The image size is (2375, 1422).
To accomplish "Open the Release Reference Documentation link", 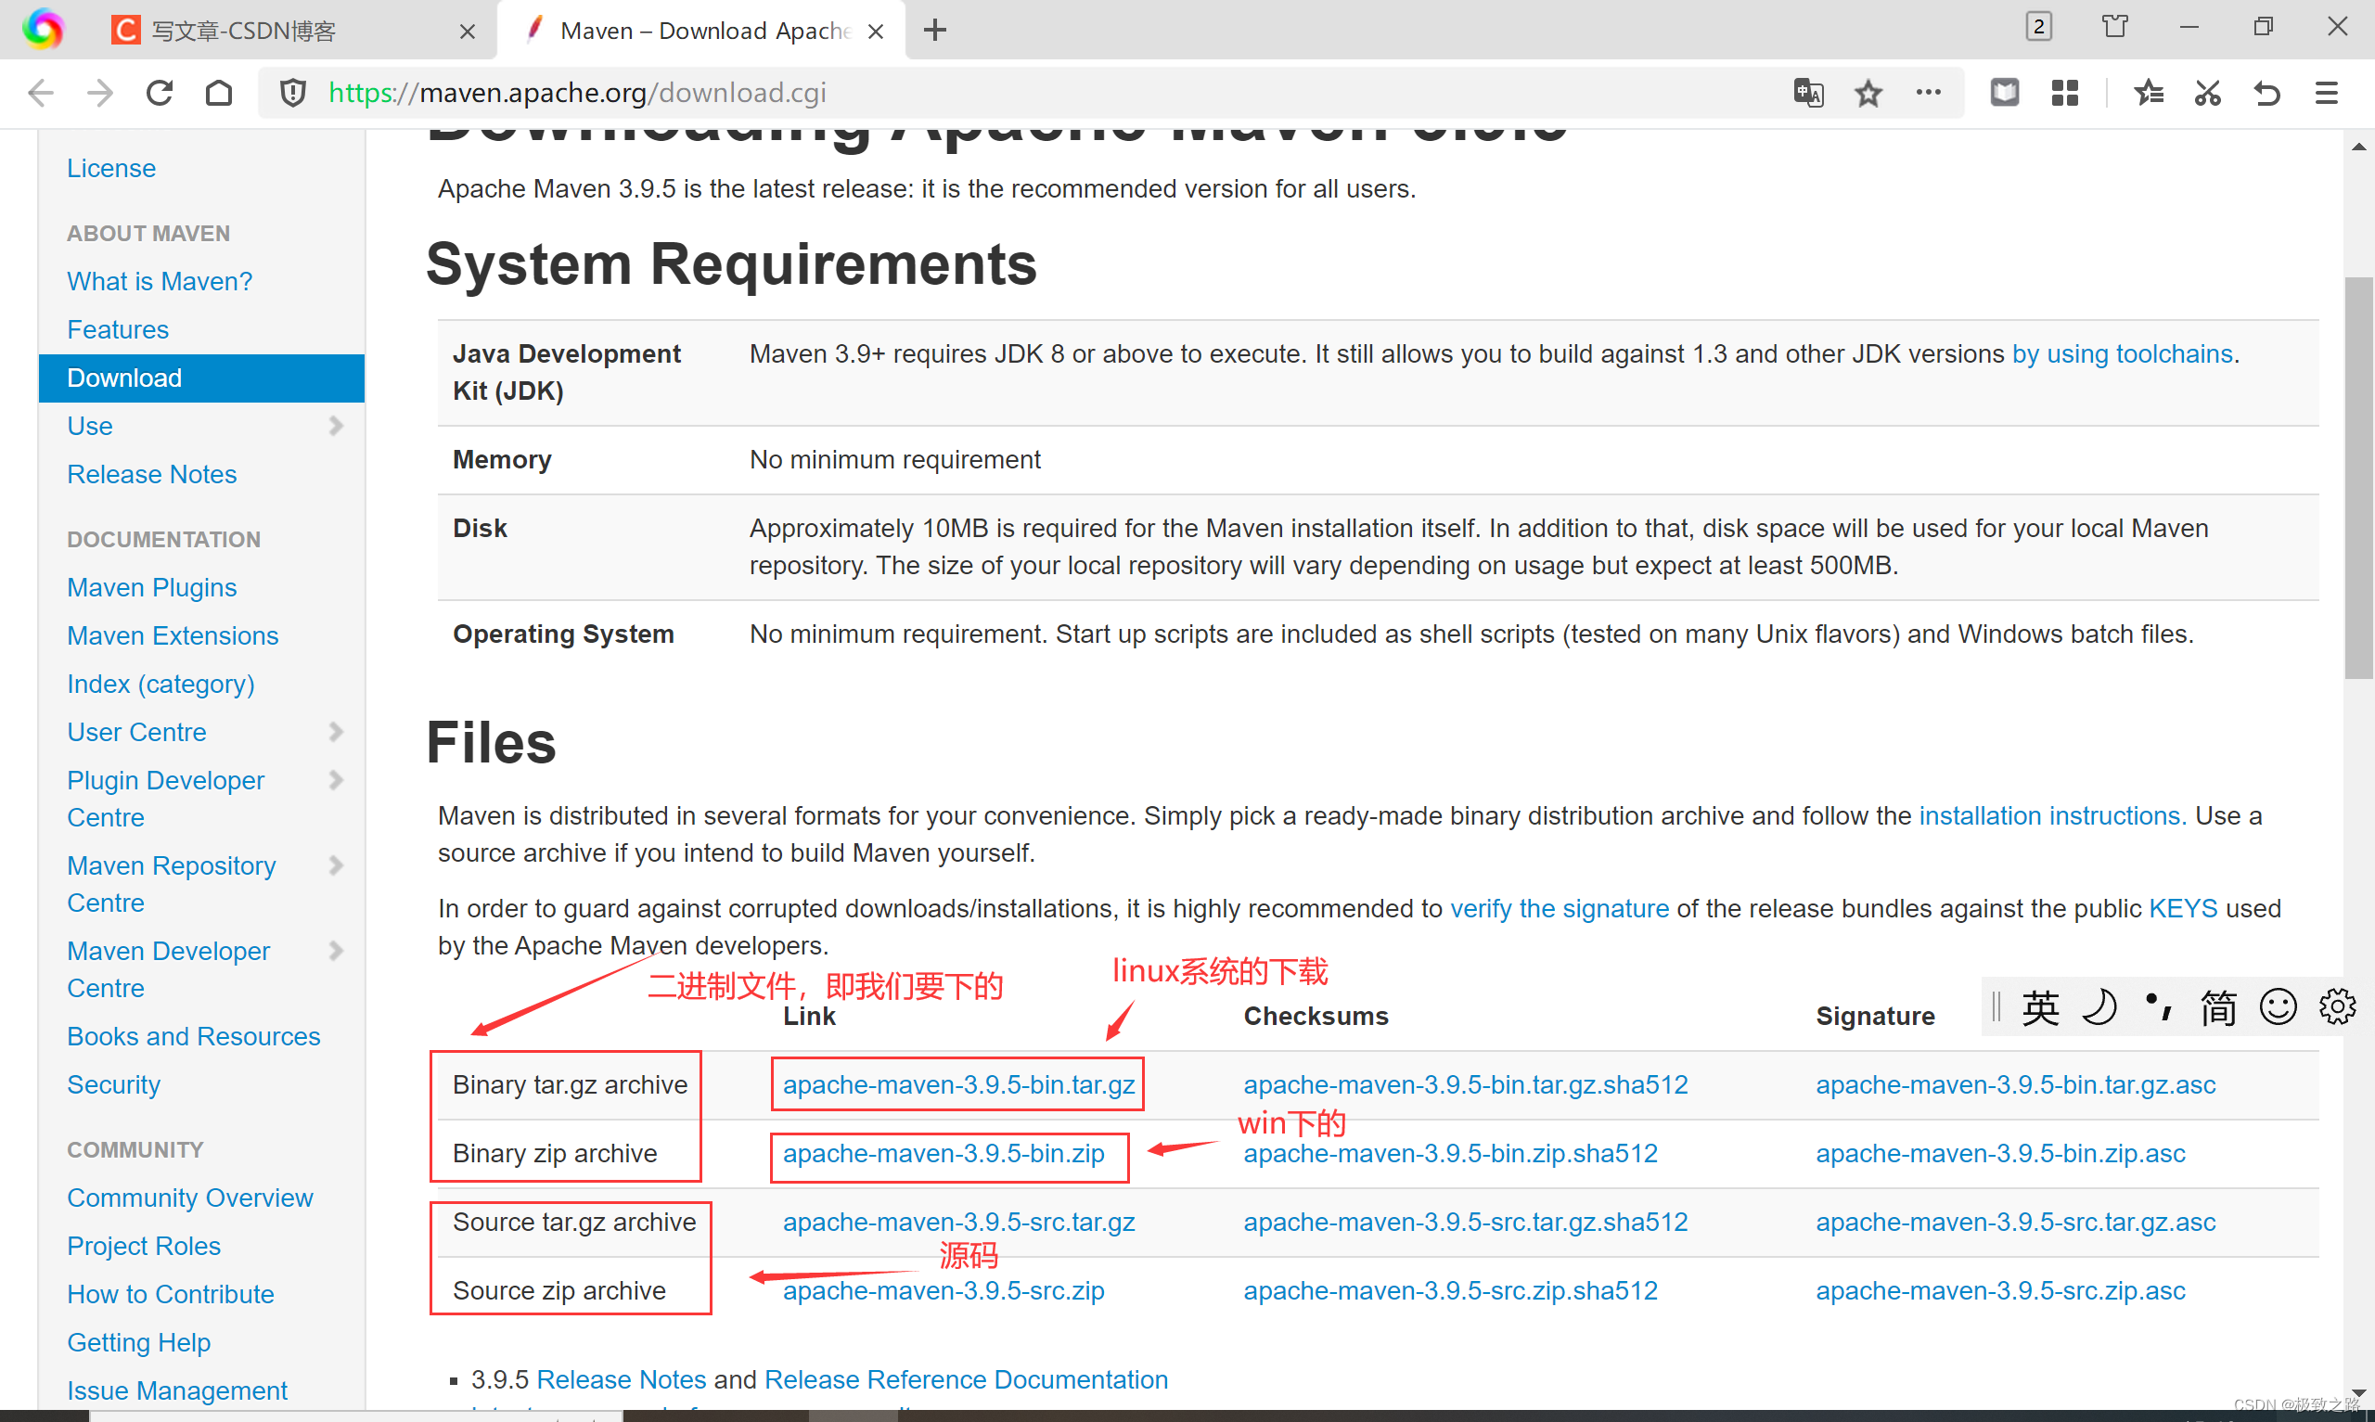I will point(966,1380).
